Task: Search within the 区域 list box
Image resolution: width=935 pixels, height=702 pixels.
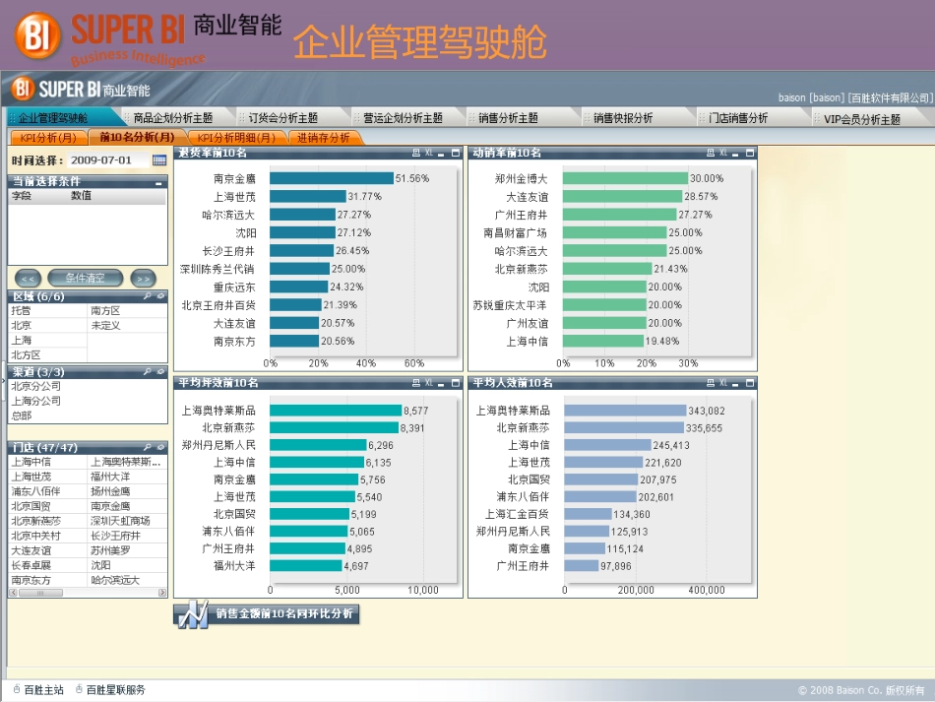Action: [x=148, y=295]
